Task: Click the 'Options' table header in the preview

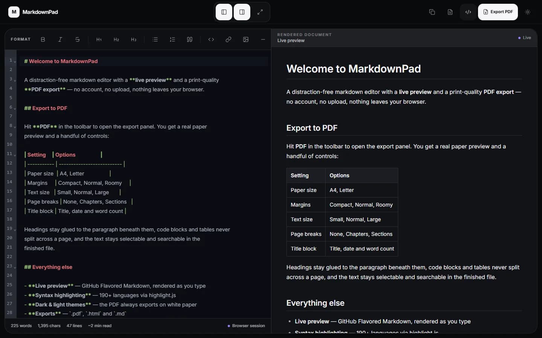Action: click(362, 175)
